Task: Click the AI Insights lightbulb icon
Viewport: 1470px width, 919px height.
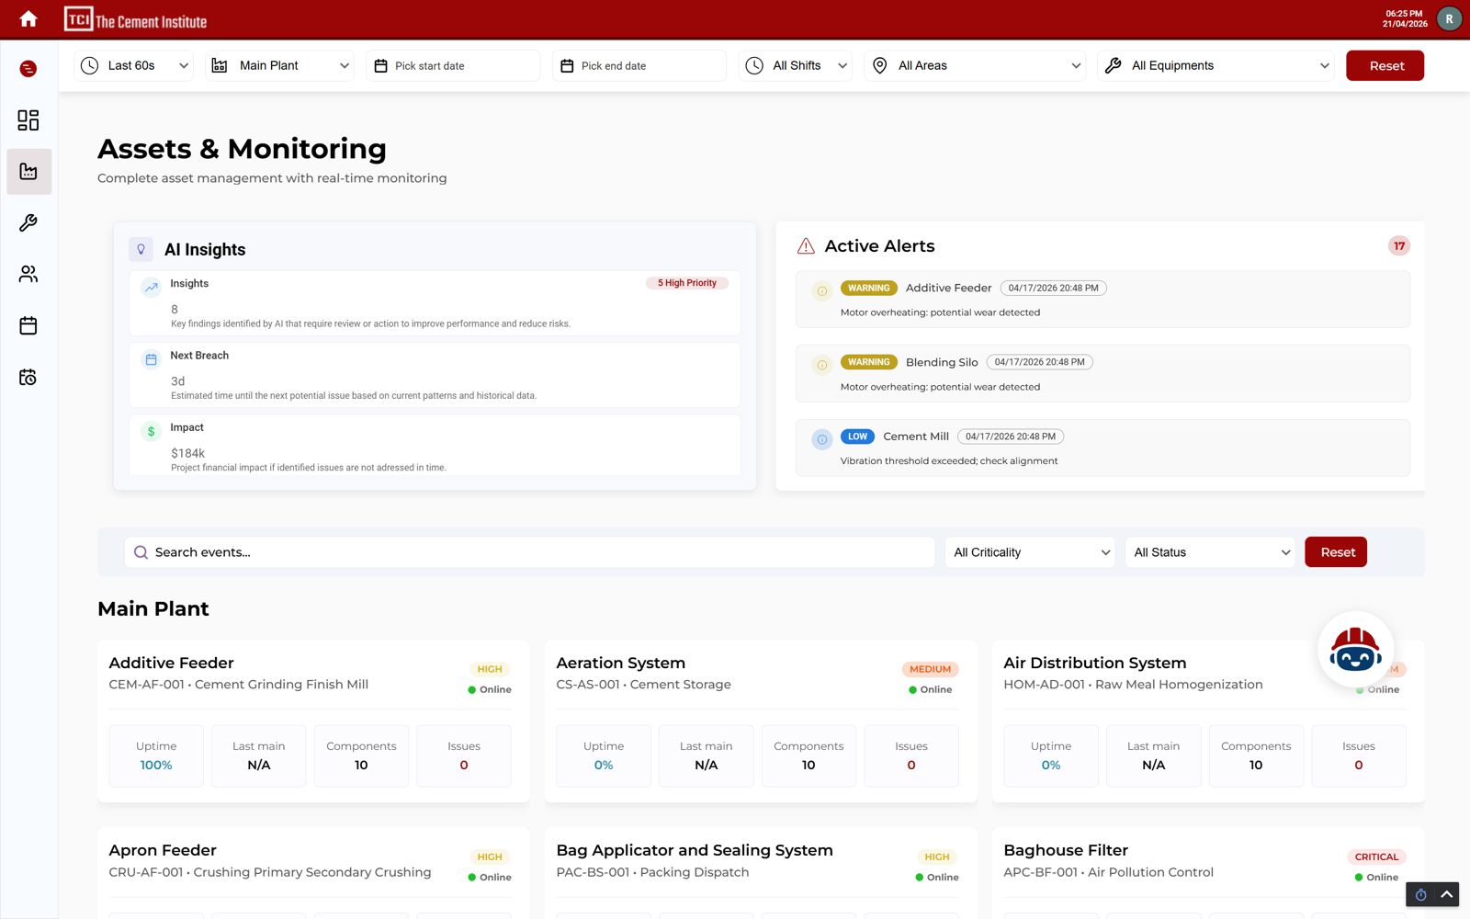Action: (x=141, y=249)
